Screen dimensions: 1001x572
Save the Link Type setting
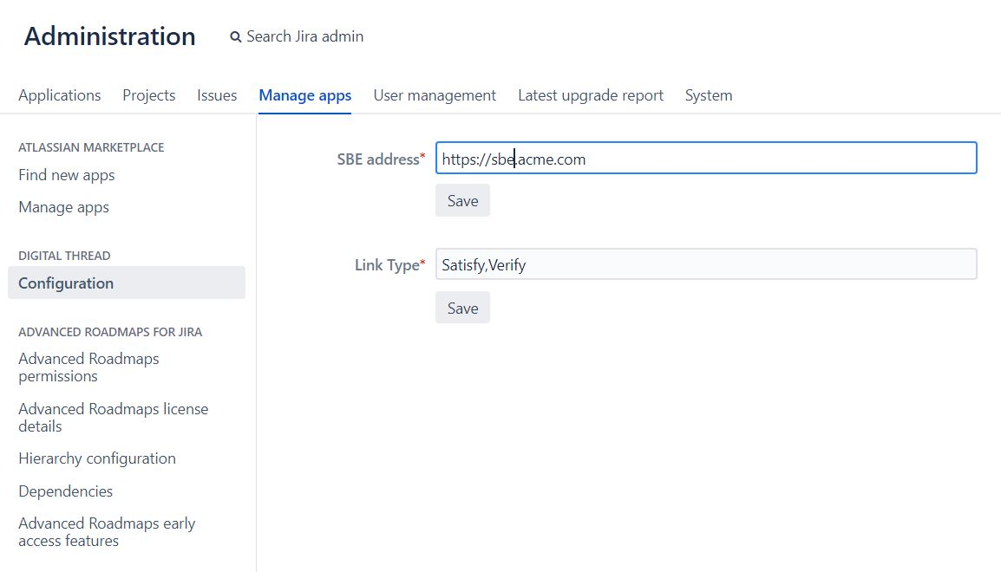click(x=463, y=308)
